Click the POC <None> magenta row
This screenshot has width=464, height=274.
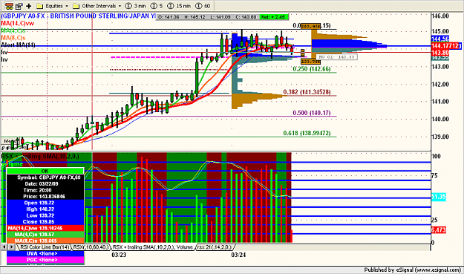tap(45, 260)
